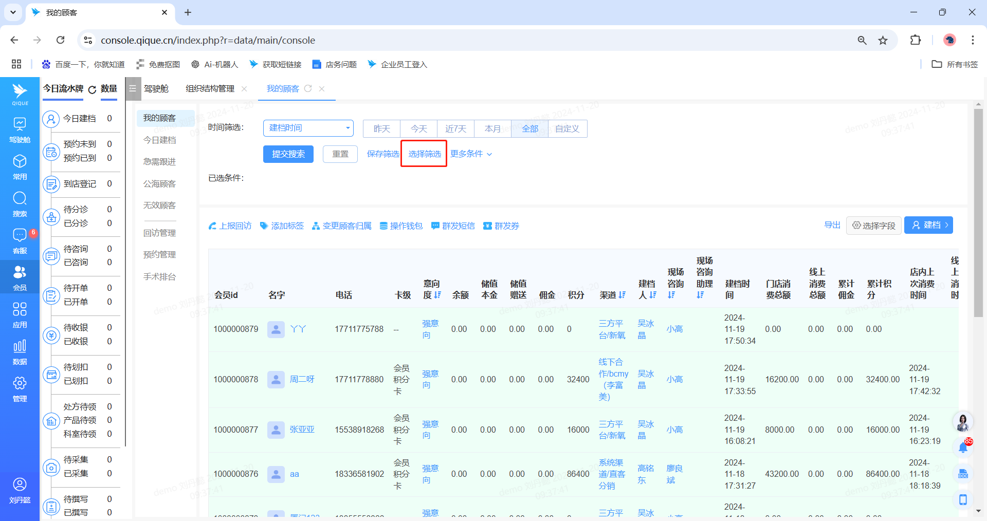987x521 pixels.
Task: Open the 管理 gear icon in sidebar
Action: pos(20,384)
